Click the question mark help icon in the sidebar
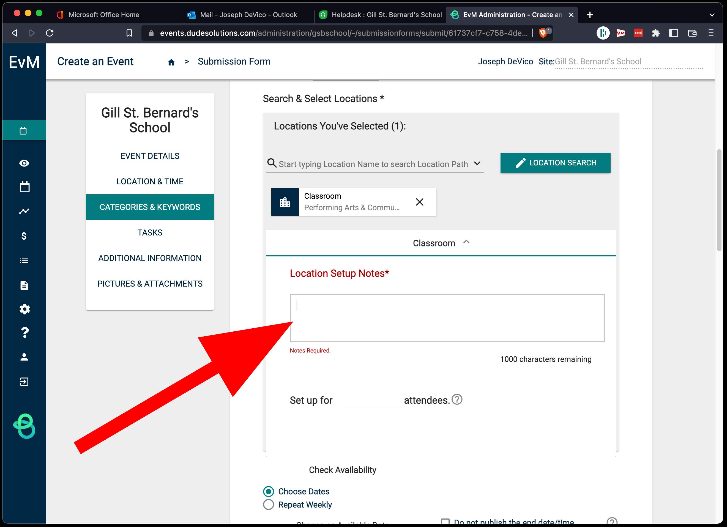 pos(24,333)
